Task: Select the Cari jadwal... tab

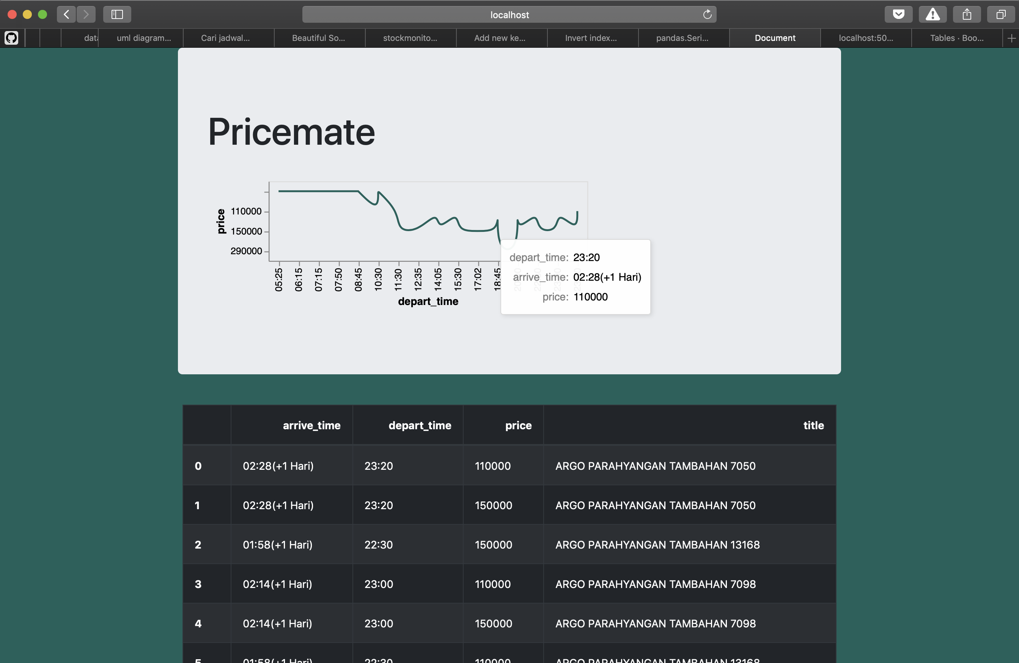Action: [x=225, y=38]
